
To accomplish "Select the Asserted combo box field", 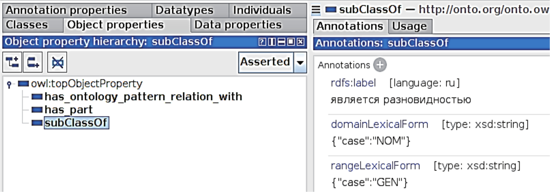I will 265,62.
